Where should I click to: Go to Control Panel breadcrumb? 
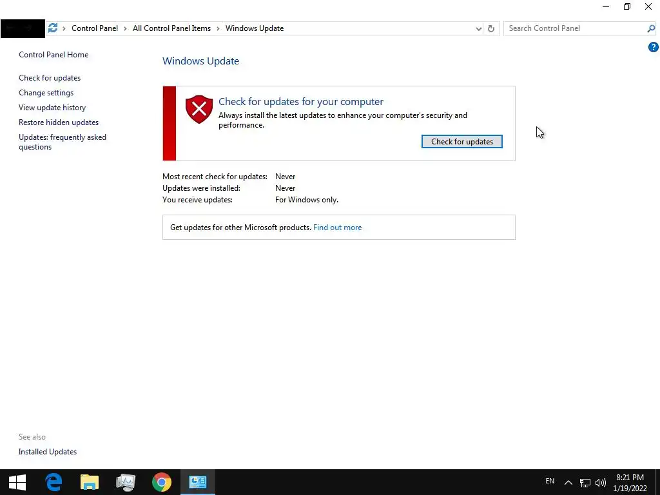(95, 28)
